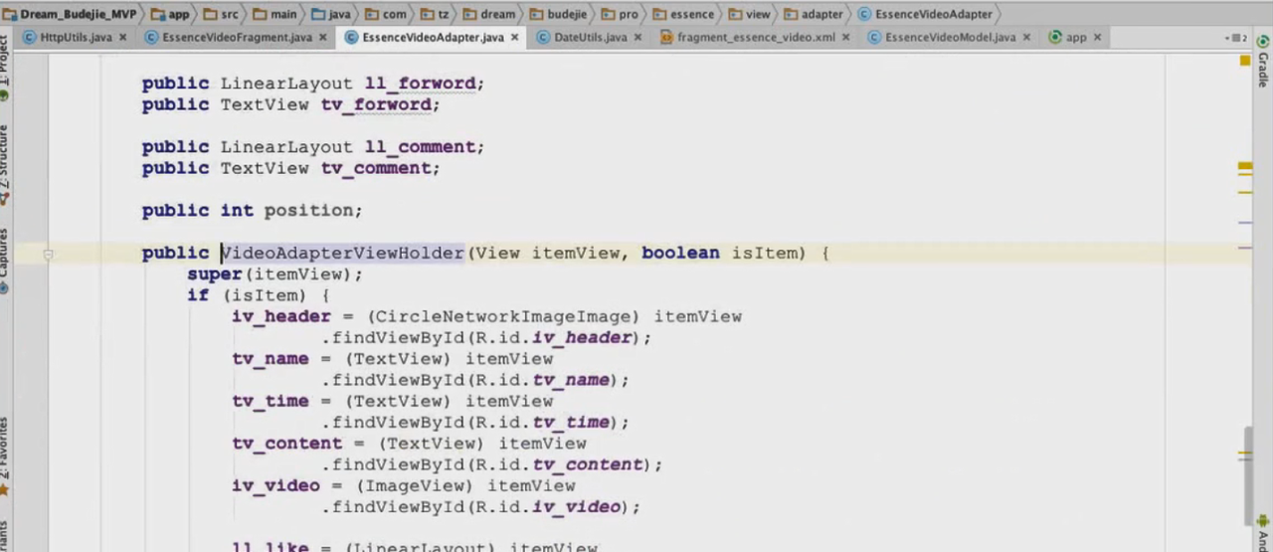Close the DateUtils.java tab
The height and width of the screenshot is (552, 1273).
pos(637,38)
